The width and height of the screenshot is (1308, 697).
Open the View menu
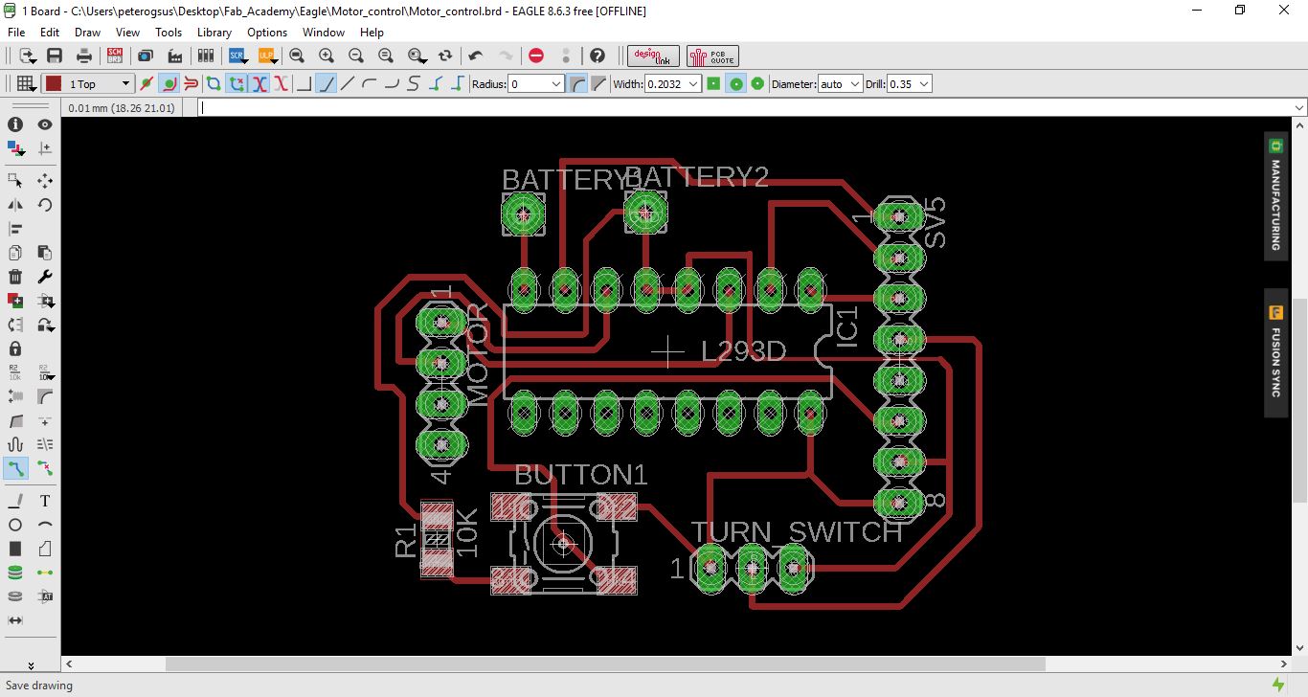coord(127,33)
